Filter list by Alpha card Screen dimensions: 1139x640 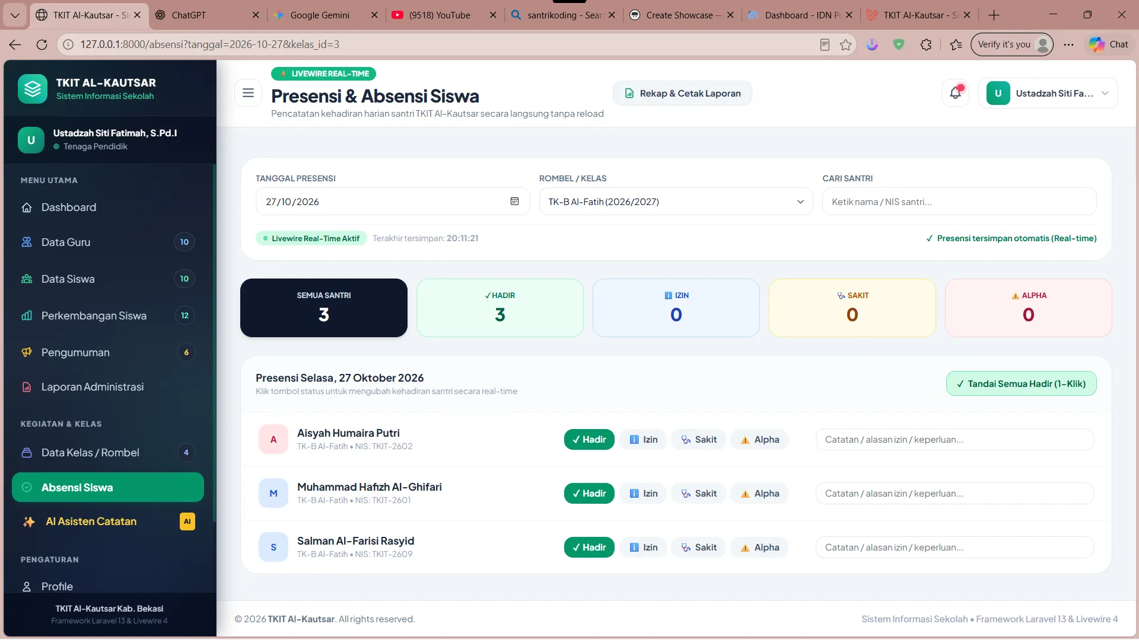1029,308
